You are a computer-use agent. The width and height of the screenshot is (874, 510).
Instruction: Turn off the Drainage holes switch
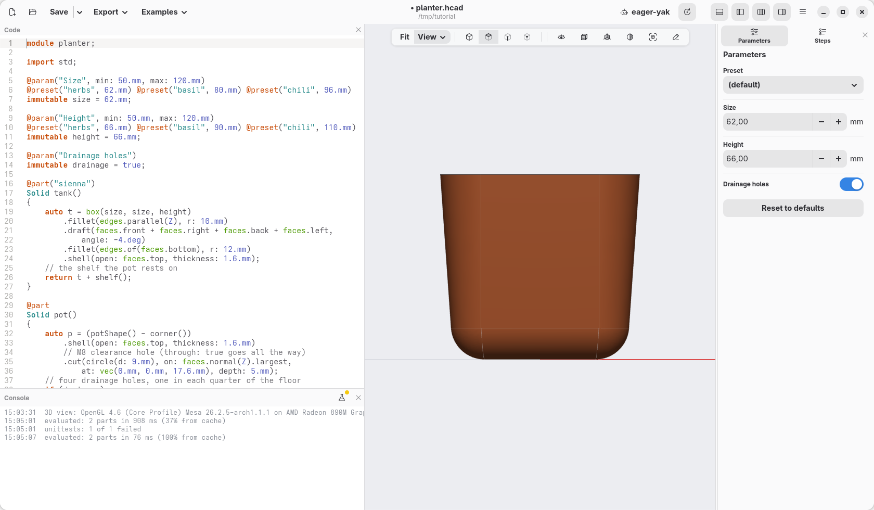[851, 184]
